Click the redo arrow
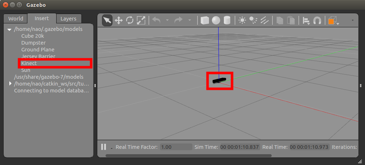Screen dimensions: 365x165 coord(179,20)
